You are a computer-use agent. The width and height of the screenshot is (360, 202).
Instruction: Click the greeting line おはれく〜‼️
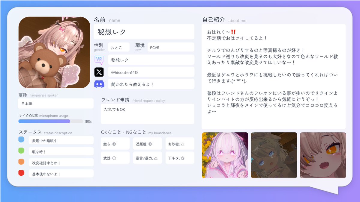coord(221,32)
